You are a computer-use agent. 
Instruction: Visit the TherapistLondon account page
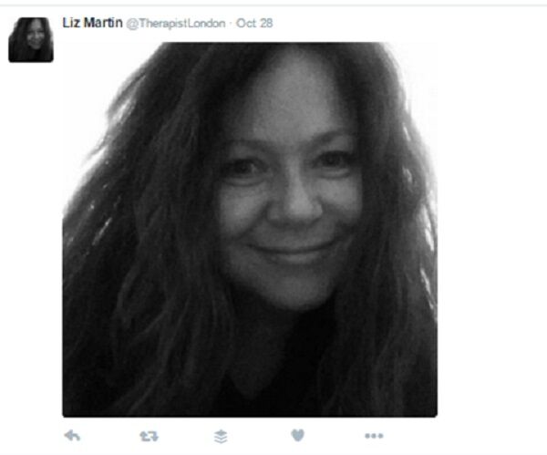tap(175, 24)
